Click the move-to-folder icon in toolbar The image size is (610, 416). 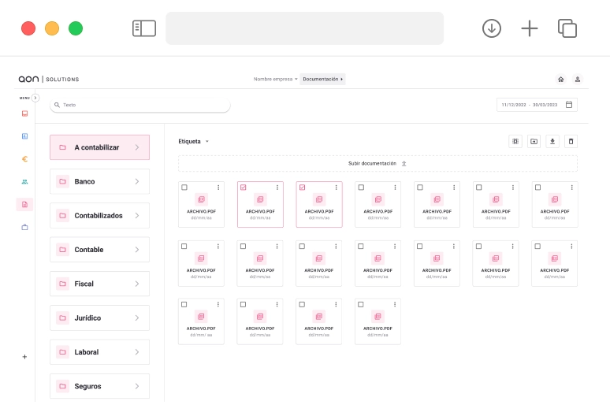pos(534,141)
